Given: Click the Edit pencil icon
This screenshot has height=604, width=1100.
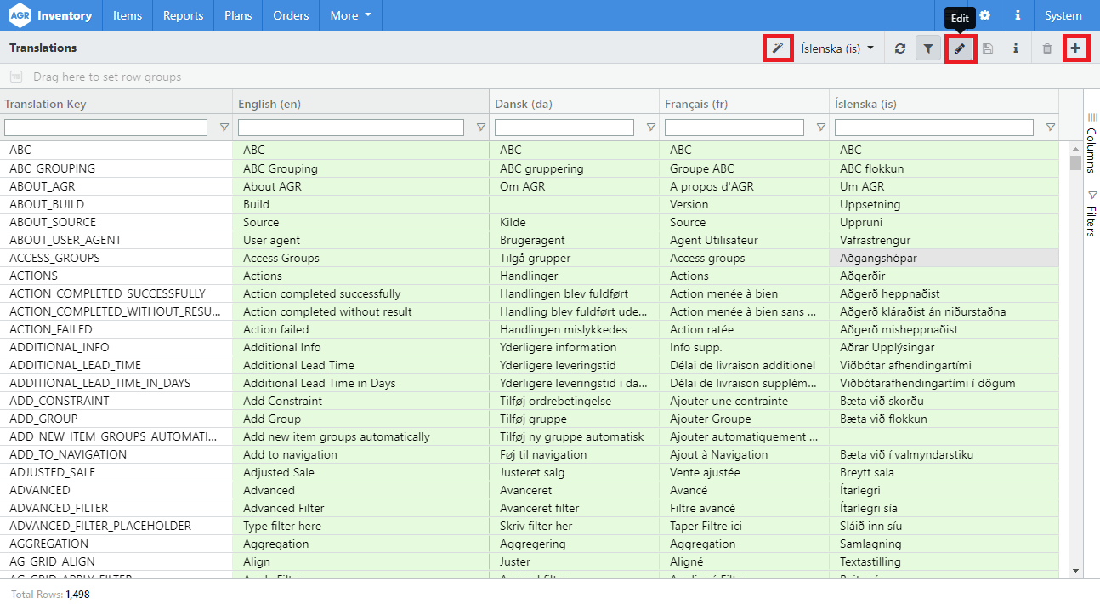Looking at the screenshot, I should pyautogui.click(x=960, y=48).
